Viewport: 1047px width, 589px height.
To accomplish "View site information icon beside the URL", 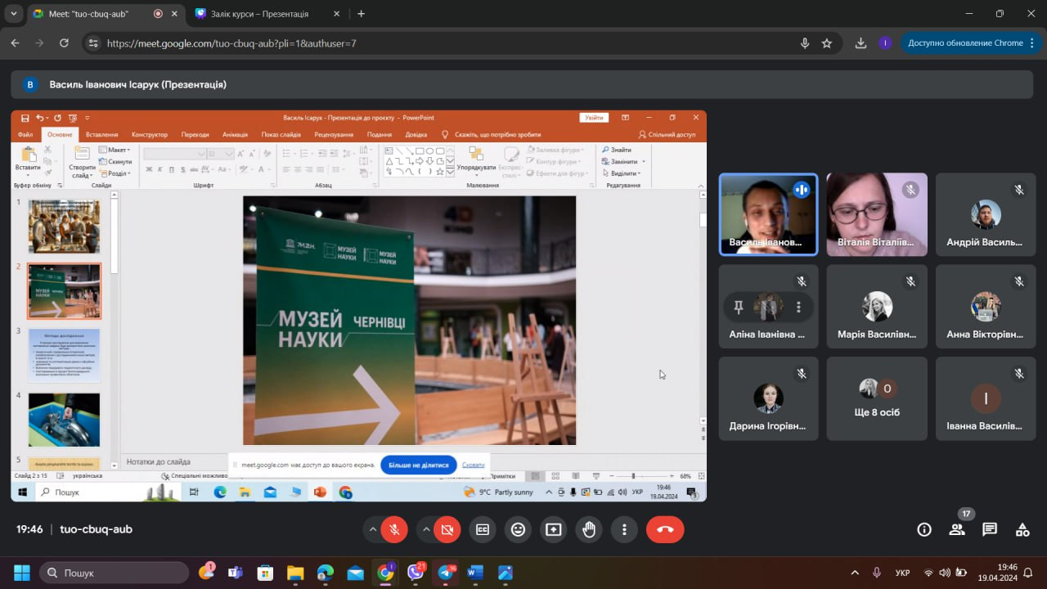I will (x=93, y=43).
